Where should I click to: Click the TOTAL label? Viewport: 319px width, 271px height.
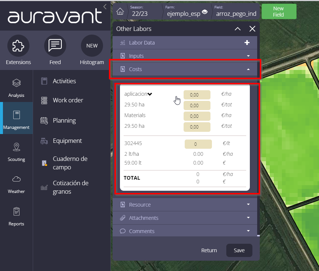132,178
